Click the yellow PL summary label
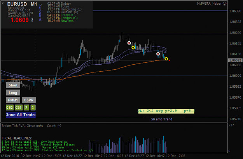243x159 pixels. coord(166,111)
